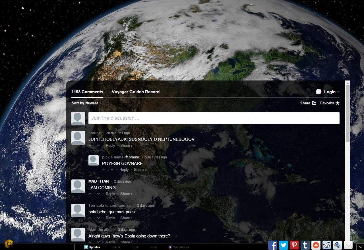Viewport: 364px width, 250px height.
Task: Open the Sort by Newest dropdown
Action: point(86,103)
